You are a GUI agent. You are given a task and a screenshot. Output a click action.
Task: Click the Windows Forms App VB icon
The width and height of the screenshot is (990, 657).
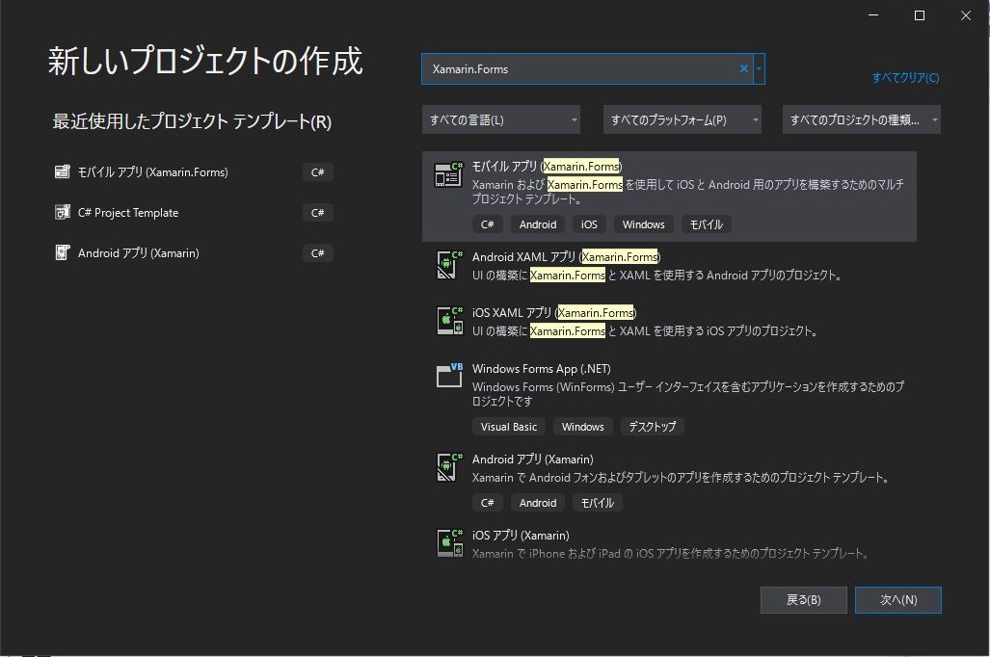point(447,378)
